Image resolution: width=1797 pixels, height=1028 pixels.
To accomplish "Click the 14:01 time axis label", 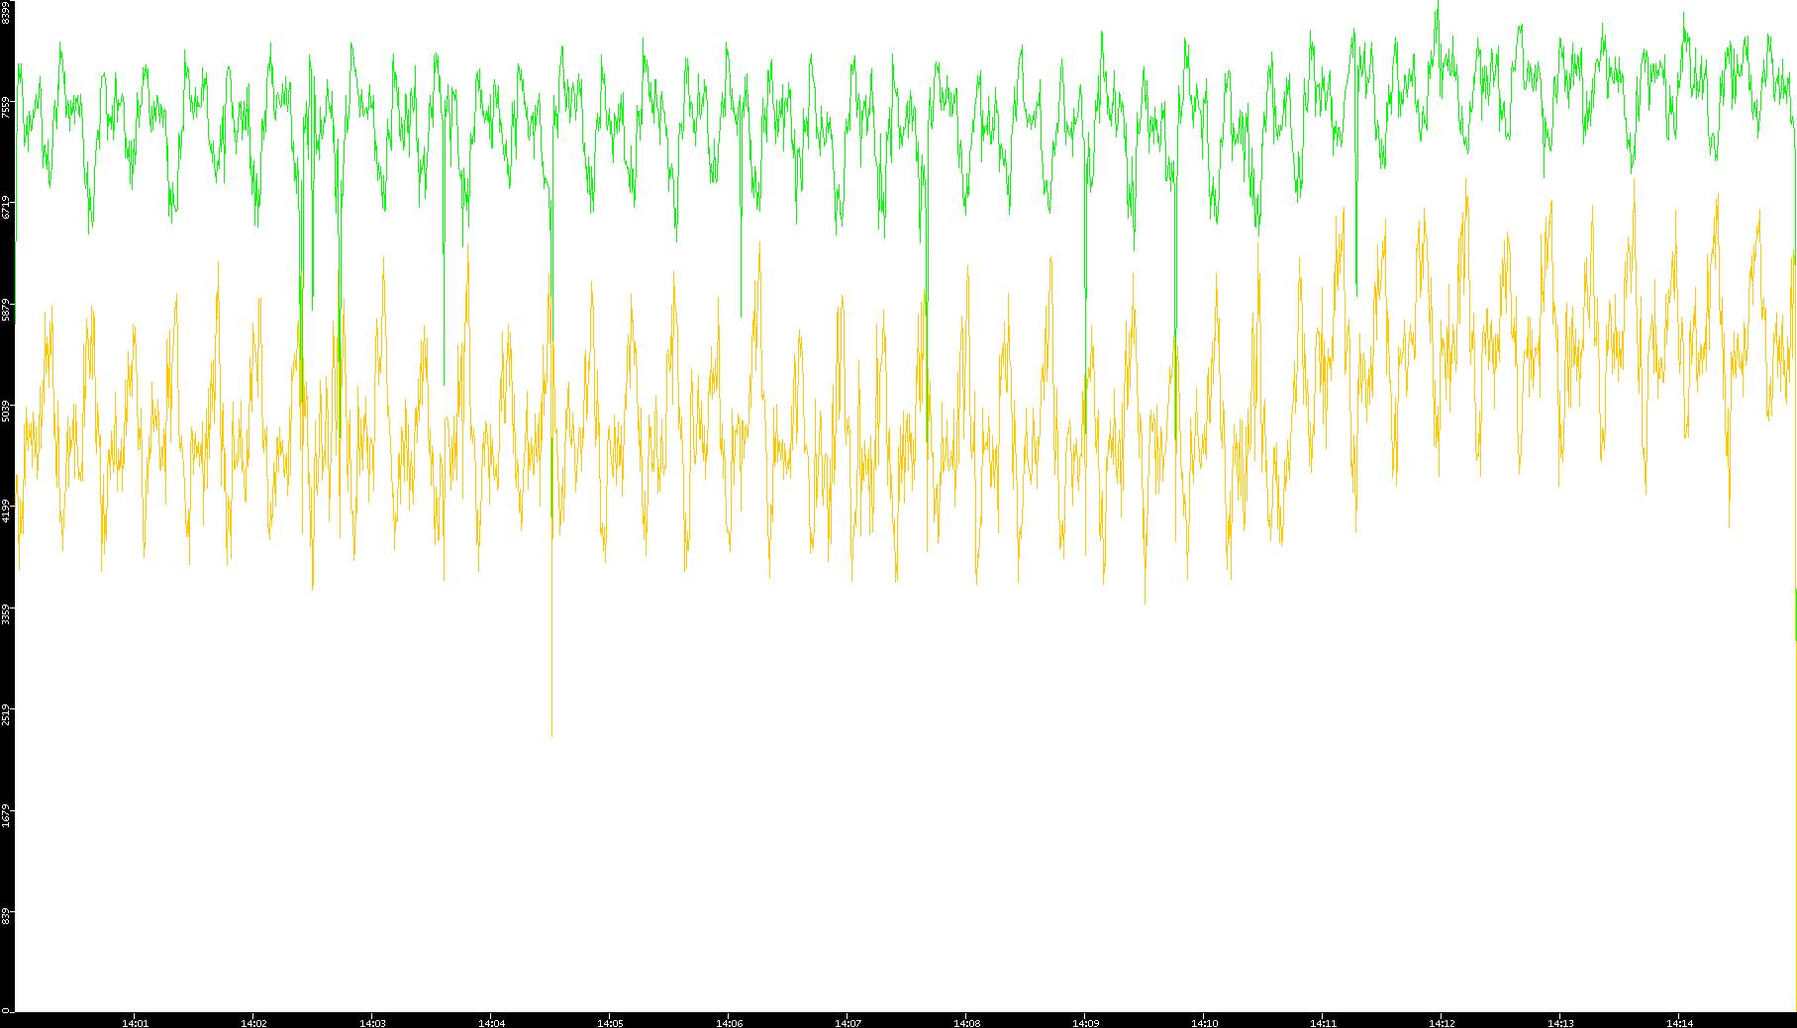I will (x=135, y=1023).
